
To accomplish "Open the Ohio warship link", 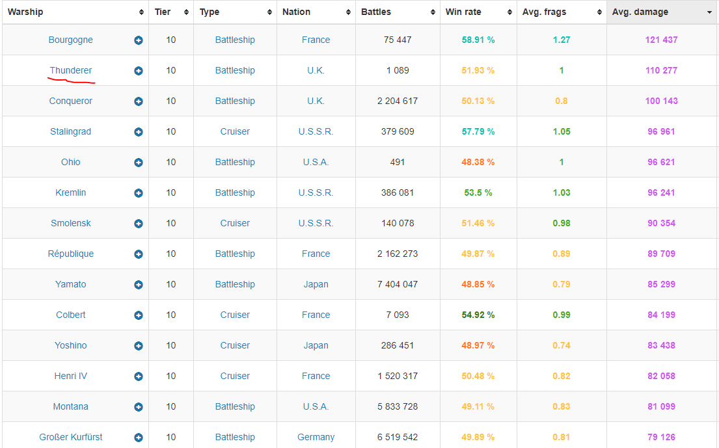I will coord(71,162).
